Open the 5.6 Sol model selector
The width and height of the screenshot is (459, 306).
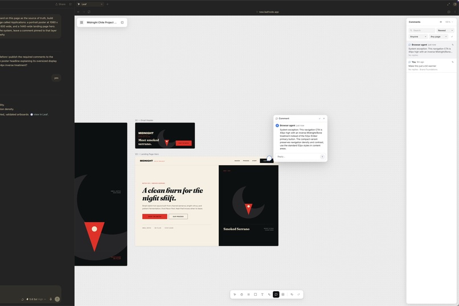point(36,299)
